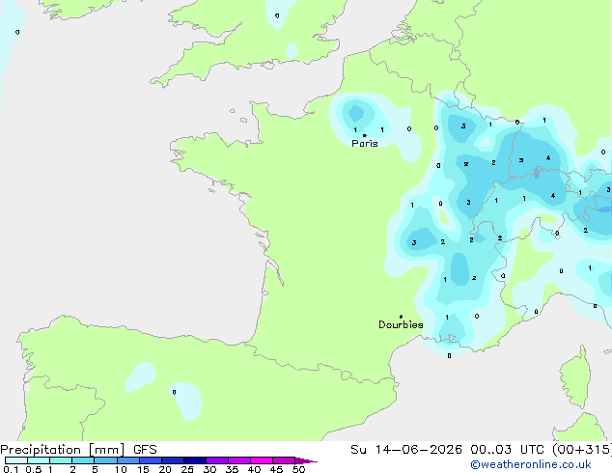Click the '00..03 UTC' time range text
Image resolution: width=612 pixels, height=473 pixels.
coord(507,450)
